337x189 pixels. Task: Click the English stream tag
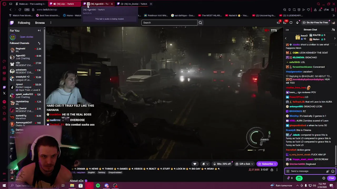tap(91, 172)
